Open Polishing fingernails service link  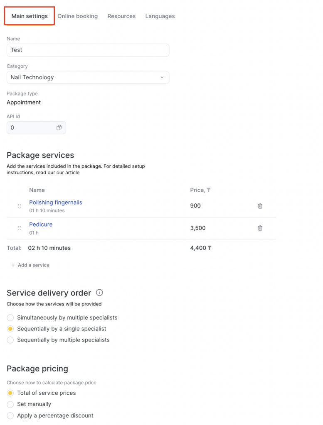click(56, 203)
